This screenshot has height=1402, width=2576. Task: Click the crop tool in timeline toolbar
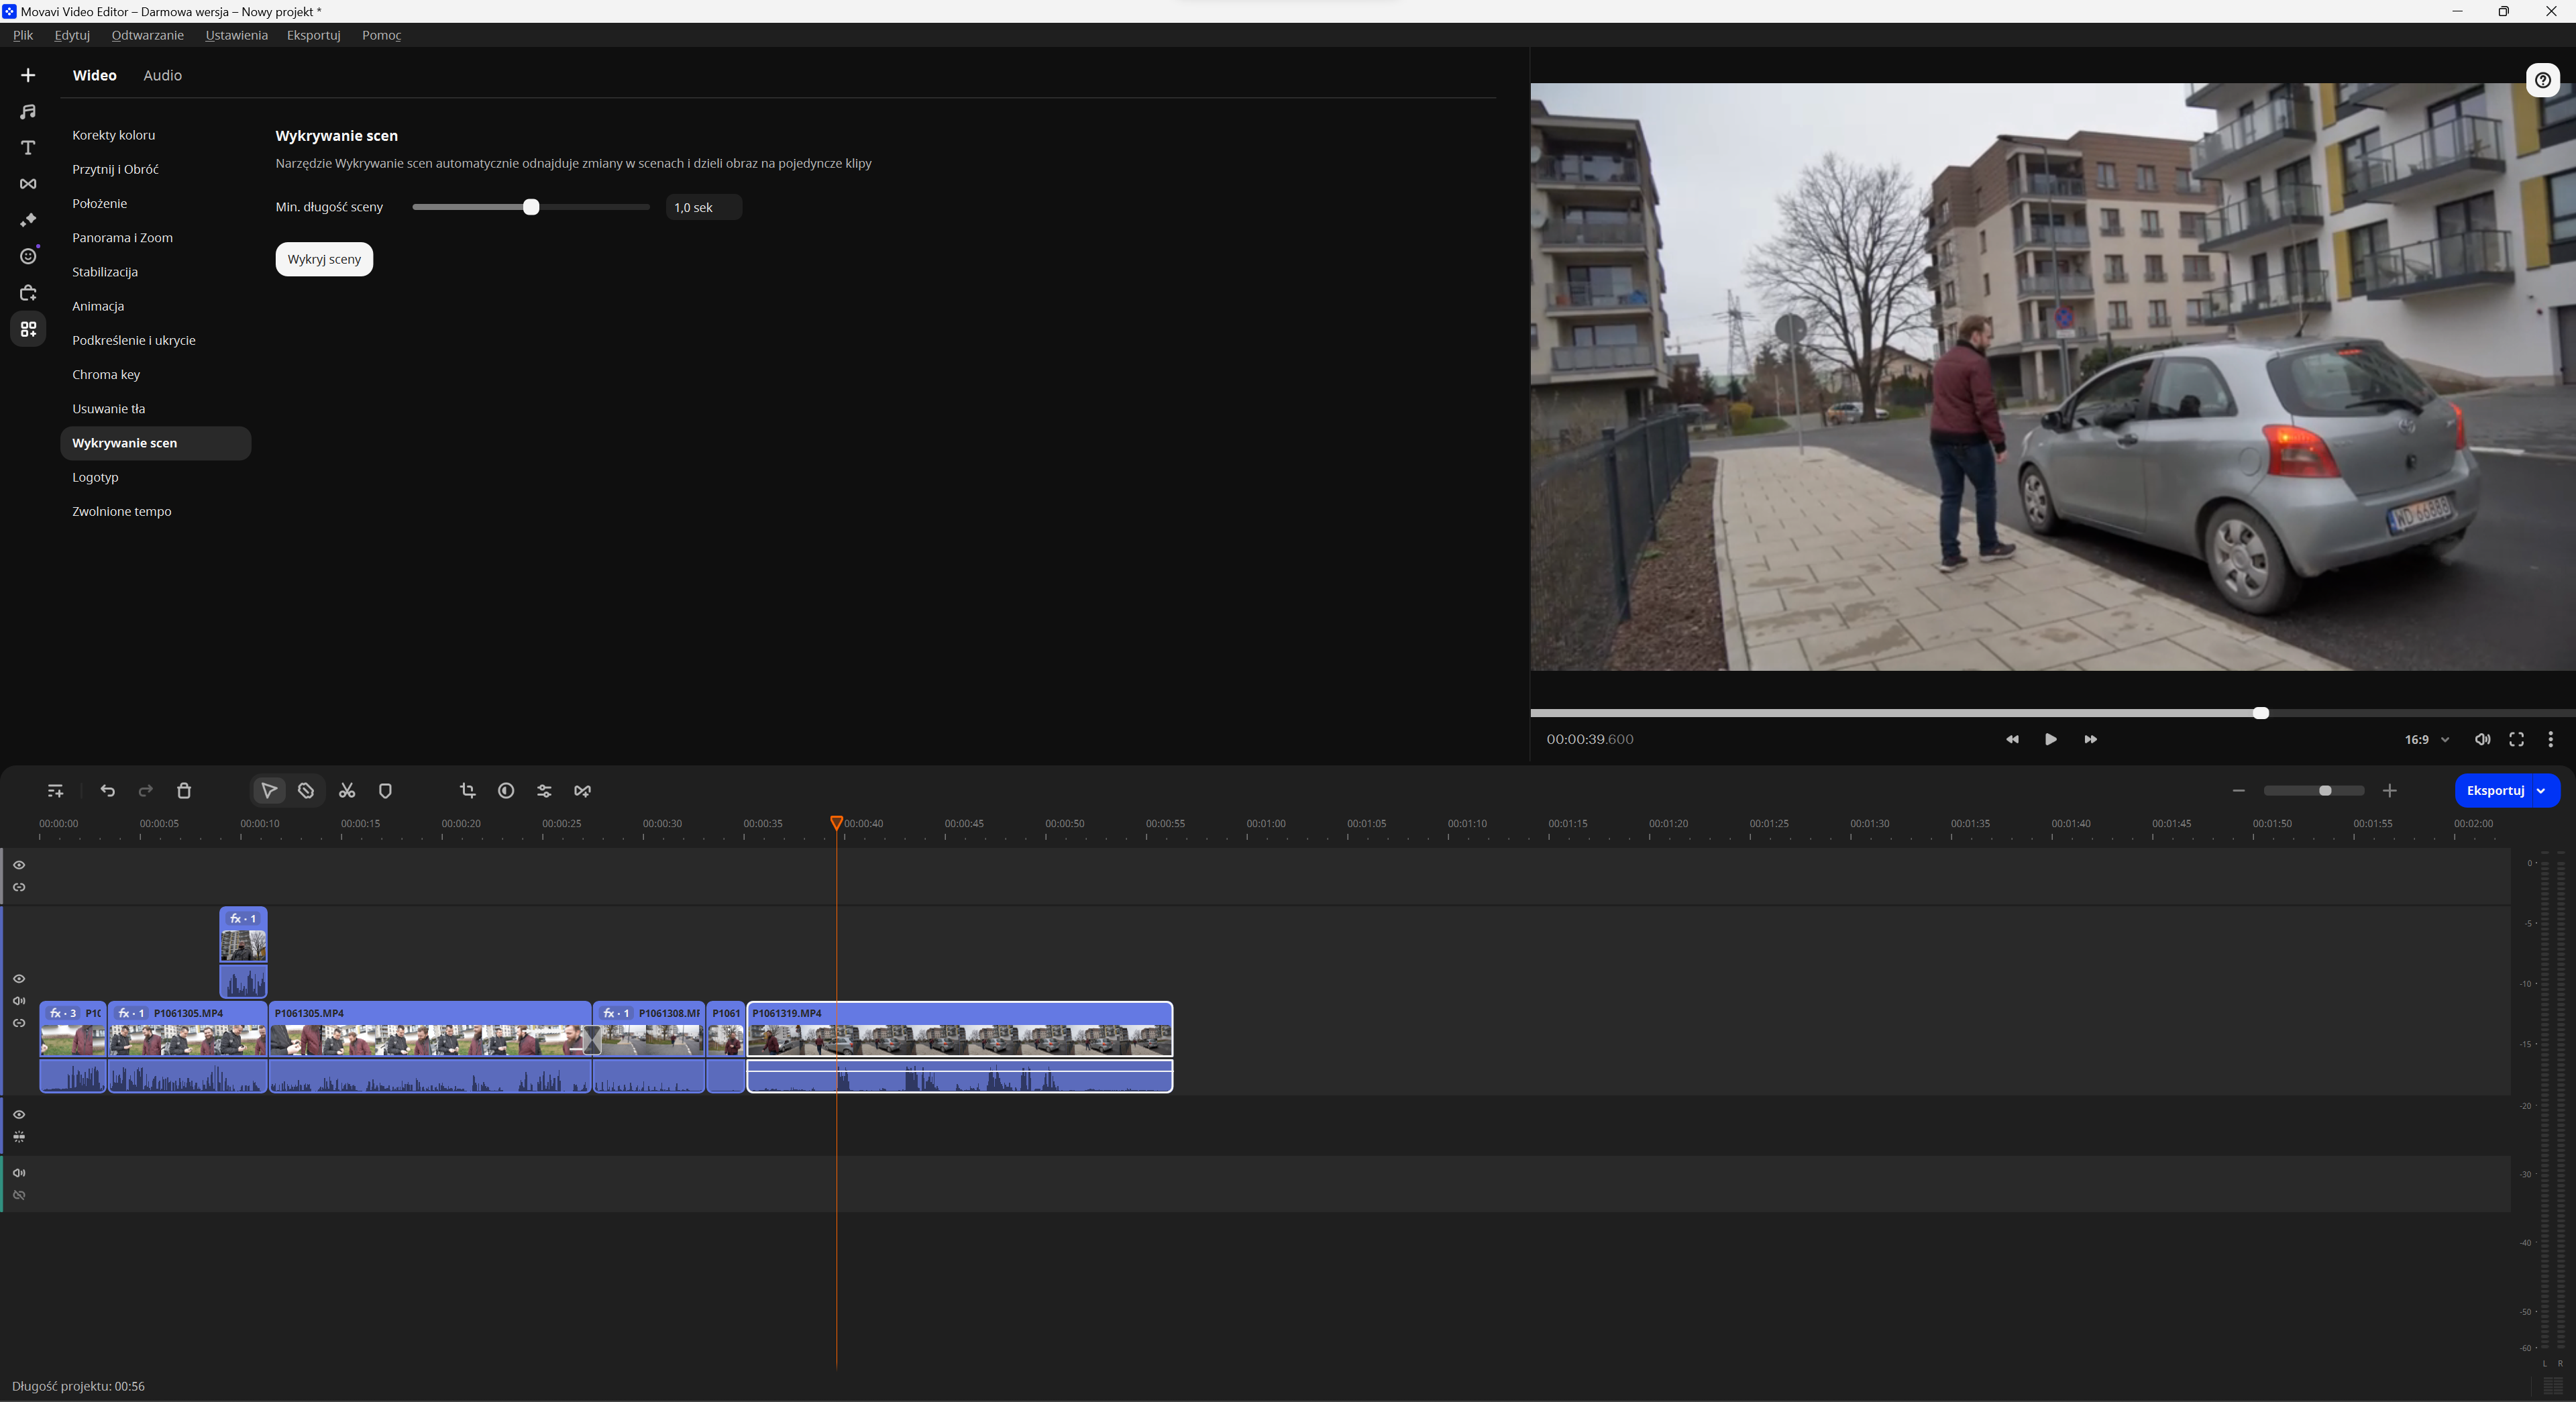tap(467, 791)
